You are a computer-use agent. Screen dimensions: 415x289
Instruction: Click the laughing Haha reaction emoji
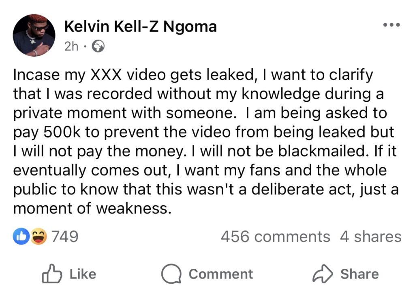tap(39, 236)
